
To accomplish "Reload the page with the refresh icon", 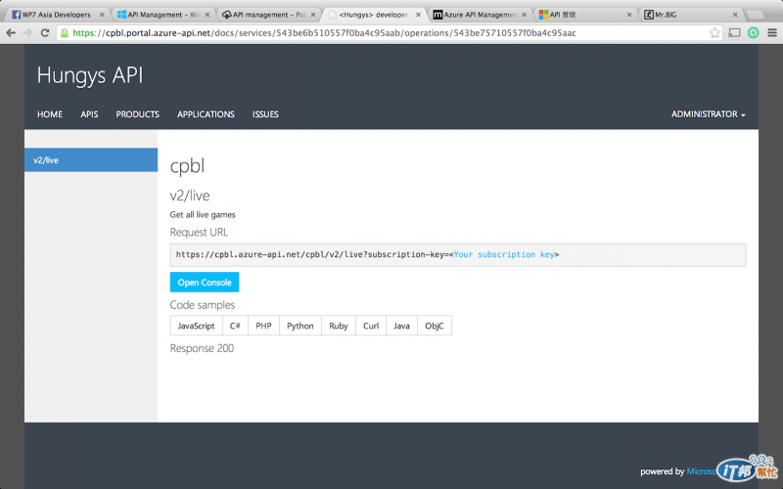I will (45, 33).
